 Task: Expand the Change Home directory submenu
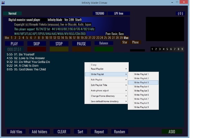pyautogui.click(x=106, y=96)
